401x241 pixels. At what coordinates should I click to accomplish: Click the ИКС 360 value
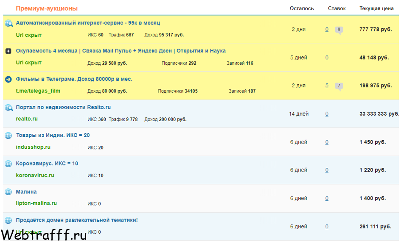pos(97,119)
